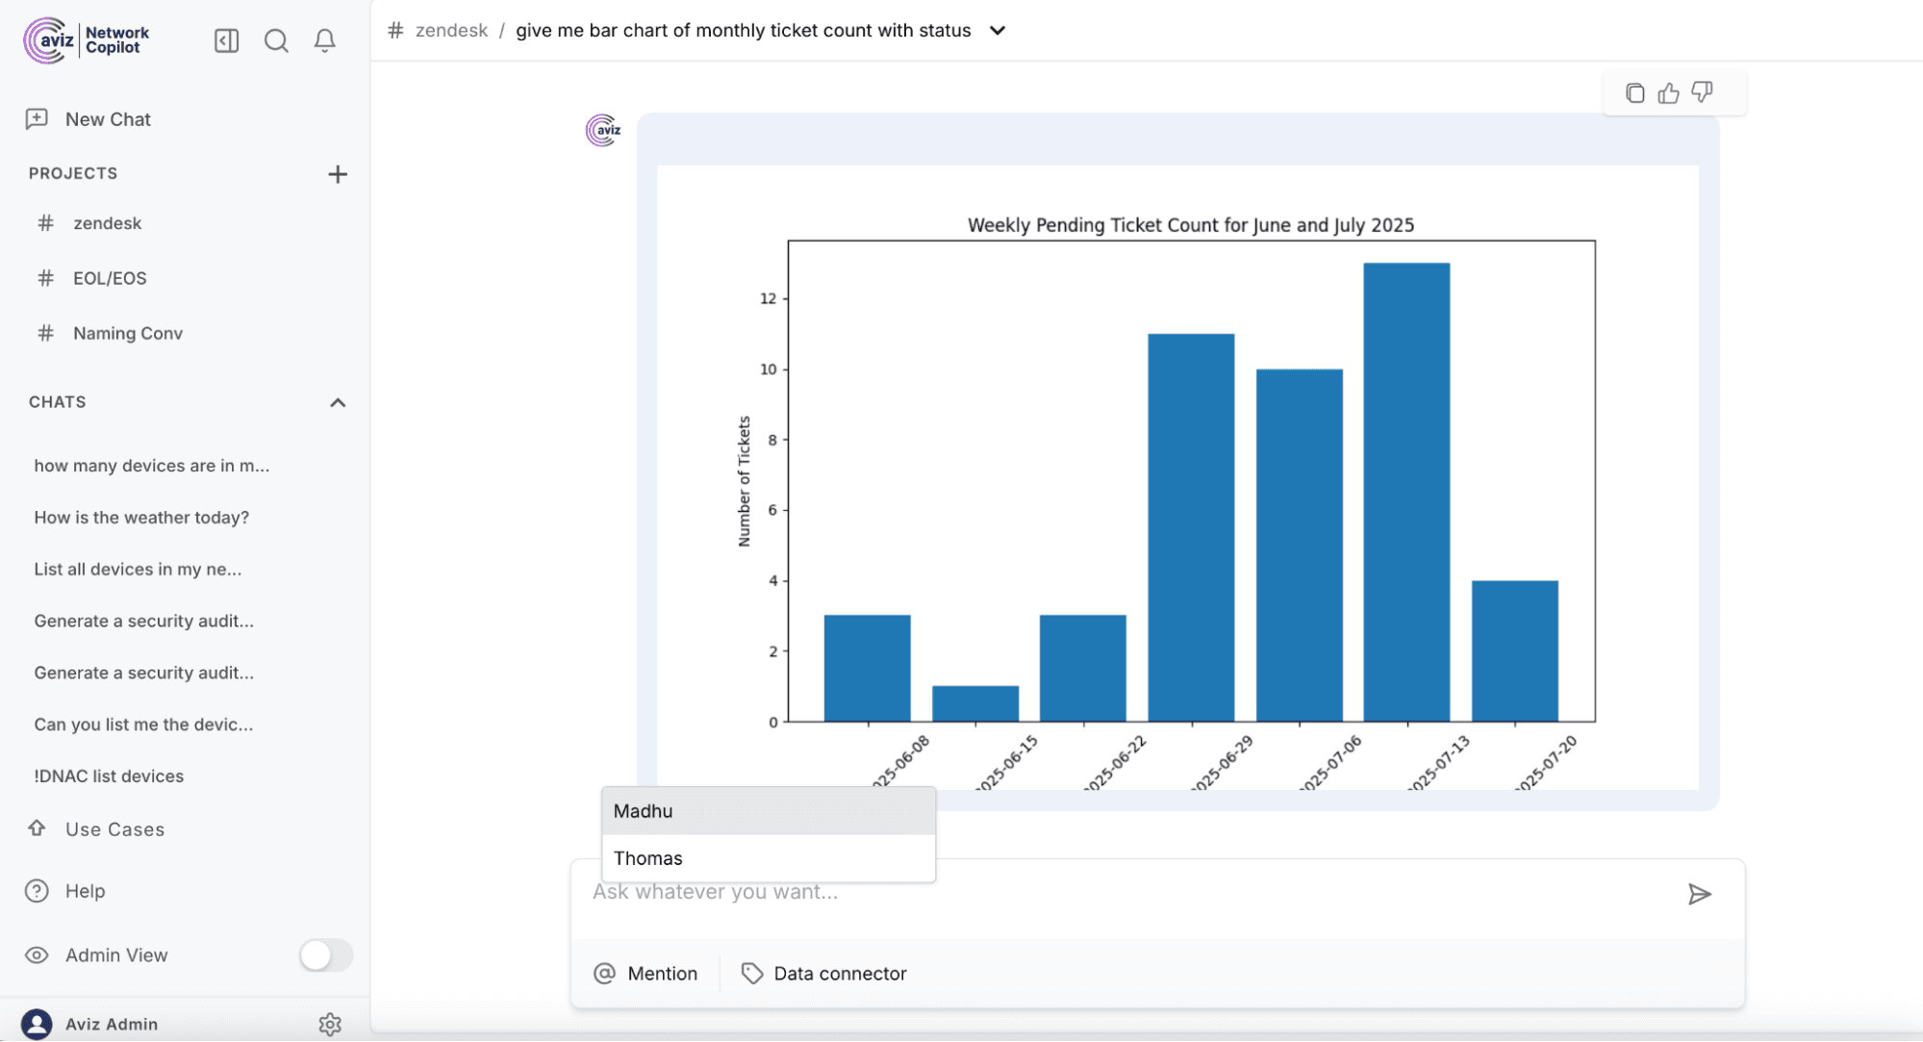Open notifications
The width and height of the screenshot is (1923, 1042).
tap(324, 40)
